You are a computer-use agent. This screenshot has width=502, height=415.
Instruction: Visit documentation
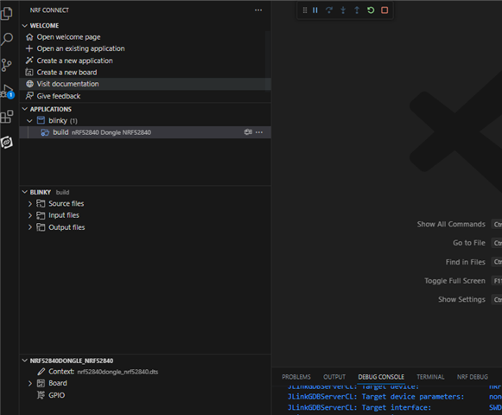click(x=67, y=84)
